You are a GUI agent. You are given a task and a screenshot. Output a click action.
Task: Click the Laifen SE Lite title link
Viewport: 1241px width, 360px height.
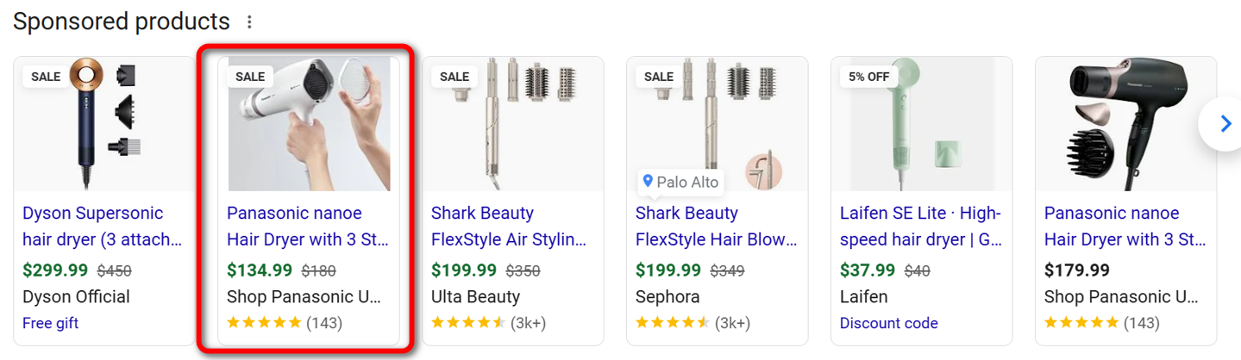coord(921,227)
